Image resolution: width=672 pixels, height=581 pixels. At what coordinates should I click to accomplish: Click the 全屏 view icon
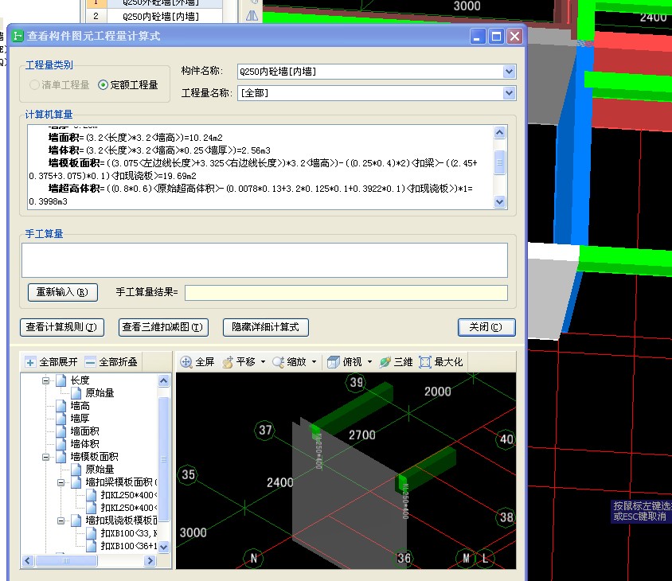click(x=186, y=362)
